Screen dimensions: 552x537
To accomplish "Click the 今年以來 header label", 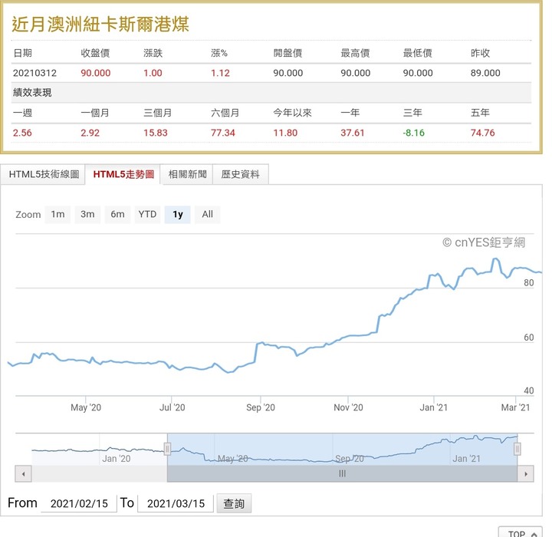I will (x=292, y=113).
